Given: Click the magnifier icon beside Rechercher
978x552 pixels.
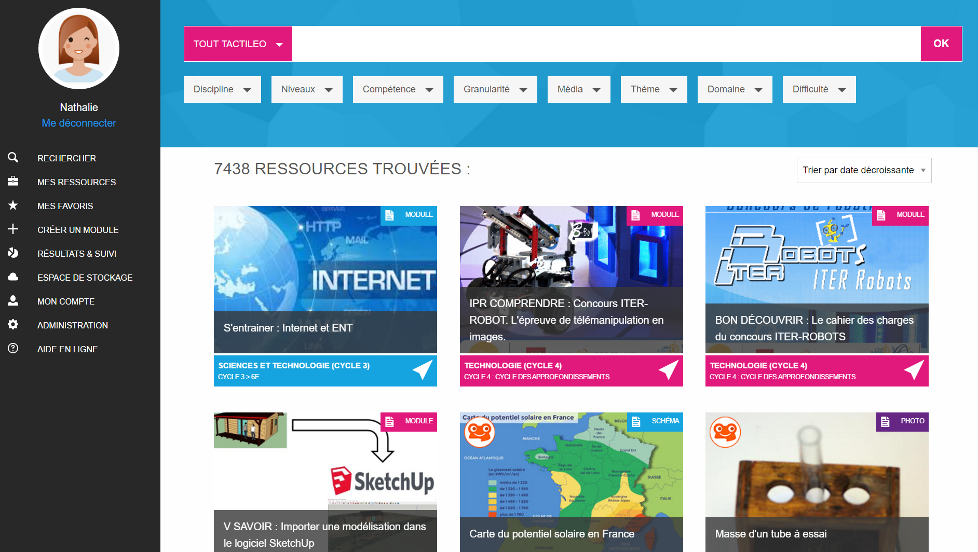Looking at the screenshot, I should (x=13, y=158).
